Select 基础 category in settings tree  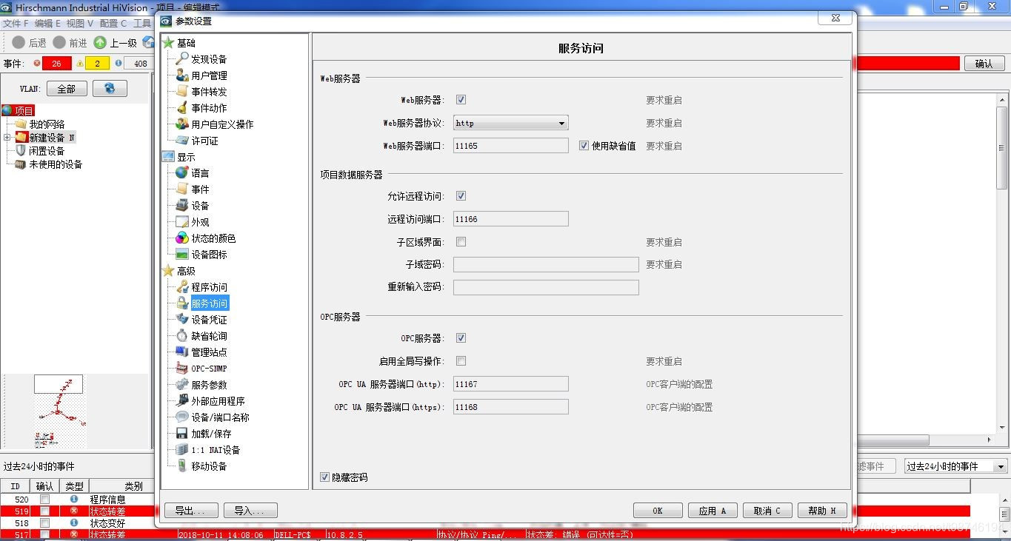point(186,43)
